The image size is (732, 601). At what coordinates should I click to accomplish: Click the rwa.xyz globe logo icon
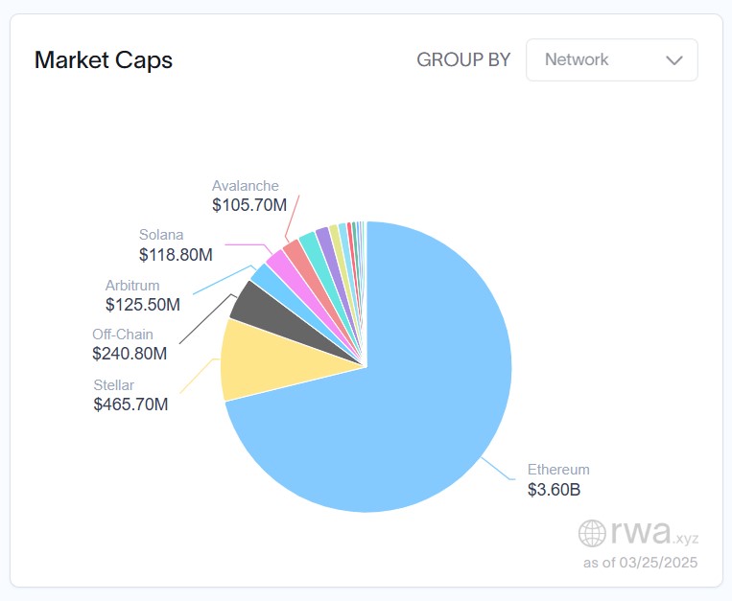pos(592,533)
